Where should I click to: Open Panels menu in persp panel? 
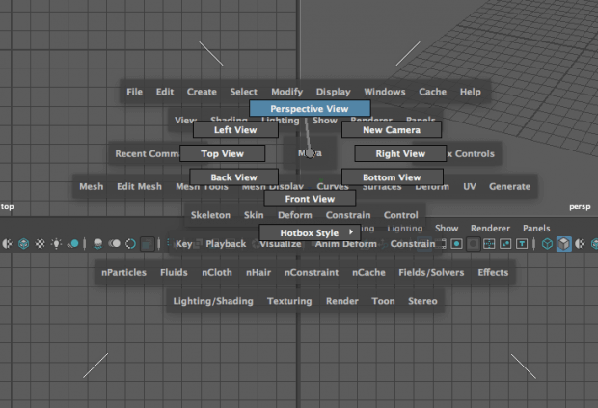[x=536, y=228]
